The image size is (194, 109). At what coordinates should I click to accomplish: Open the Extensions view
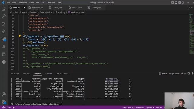tap(4, 39)
